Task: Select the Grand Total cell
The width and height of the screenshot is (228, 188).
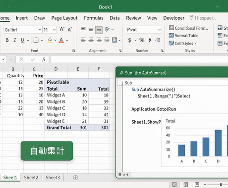Action: click(59, 128)
